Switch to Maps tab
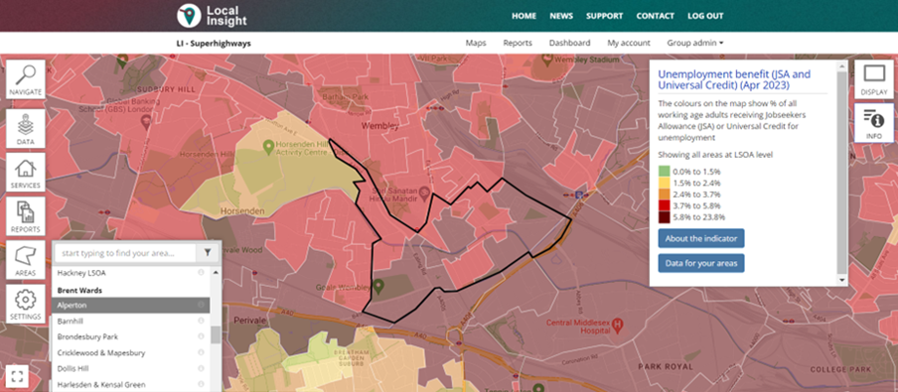The height and width of the screenshot is (392, 898). (x=476, y=43)
